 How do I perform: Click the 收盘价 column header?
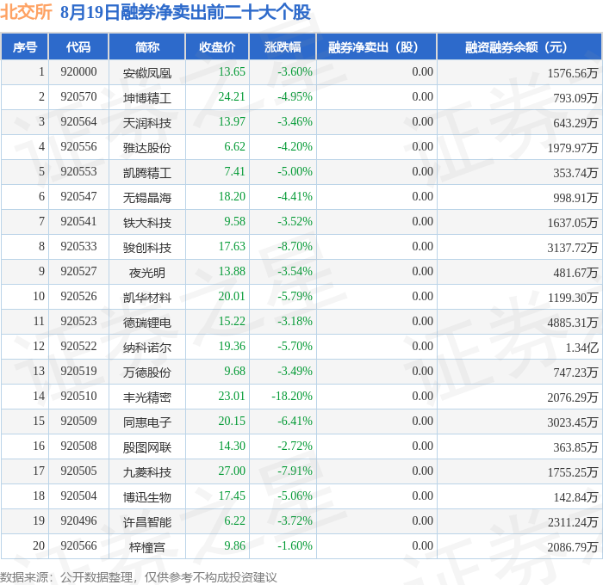tap(217, 47)
